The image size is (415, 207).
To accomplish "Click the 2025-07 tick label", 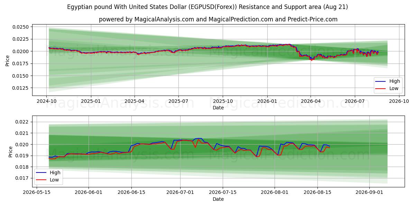I will click(x=178, y=101).
